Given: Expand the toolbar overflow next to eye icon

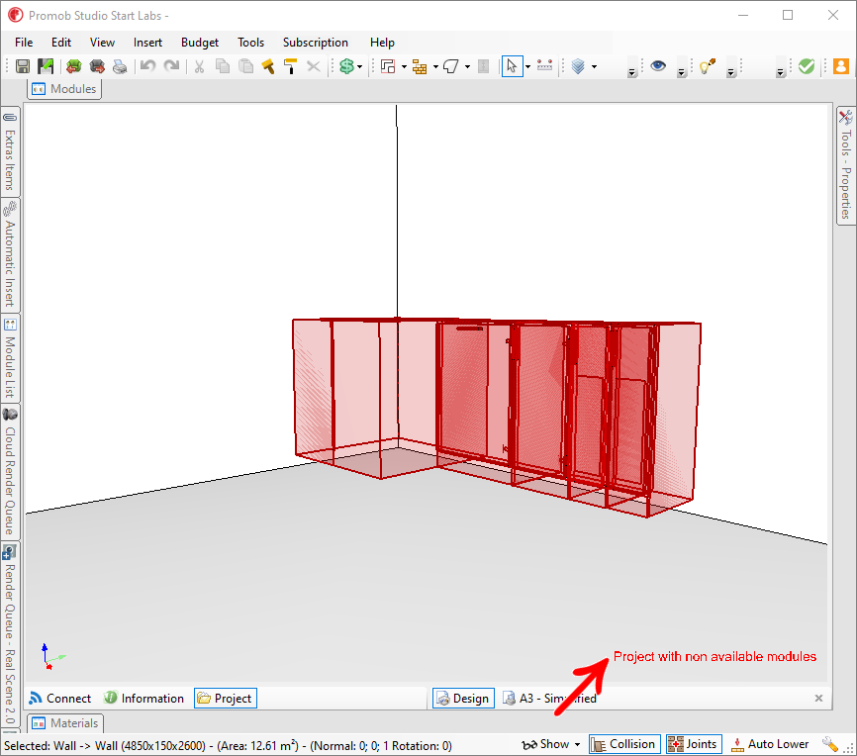Looking at the screenshot, I should coord(681,71).
